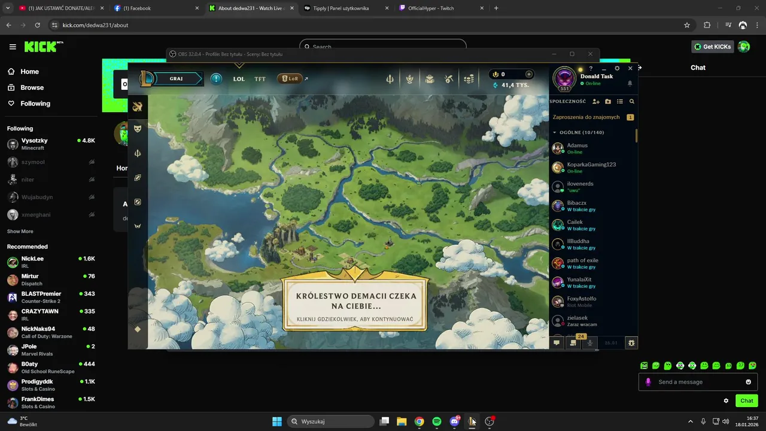
Task: Open the missions icon with 24 badge
Action: click(573, 343)
